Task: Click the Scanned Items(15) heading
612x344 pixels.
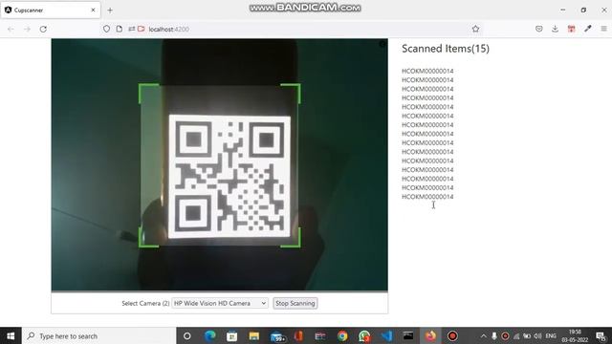Action: [x=446, y=49]
